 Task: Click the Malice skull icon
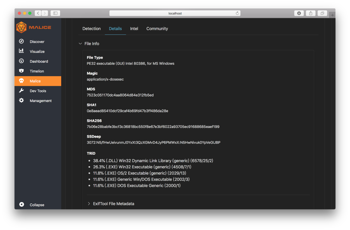22,81
